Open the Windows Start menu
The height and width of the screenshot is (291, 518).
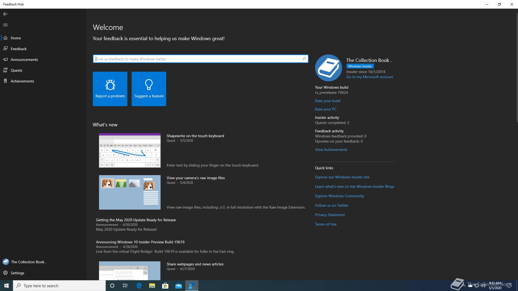click(x=6, y=286)
